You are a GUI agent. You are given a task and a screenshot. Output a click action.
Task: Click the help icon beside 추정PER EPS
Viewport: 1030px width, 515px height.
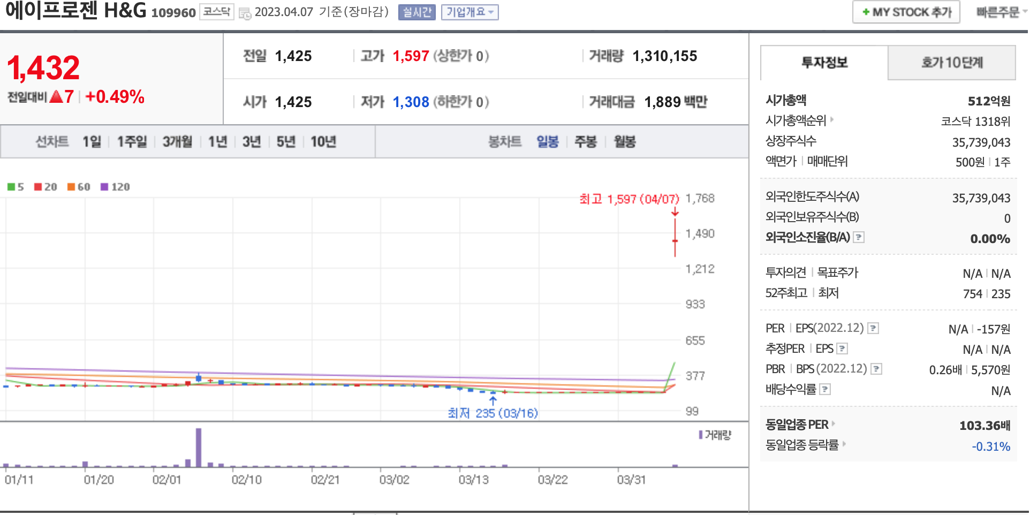(x=842, y=349)
